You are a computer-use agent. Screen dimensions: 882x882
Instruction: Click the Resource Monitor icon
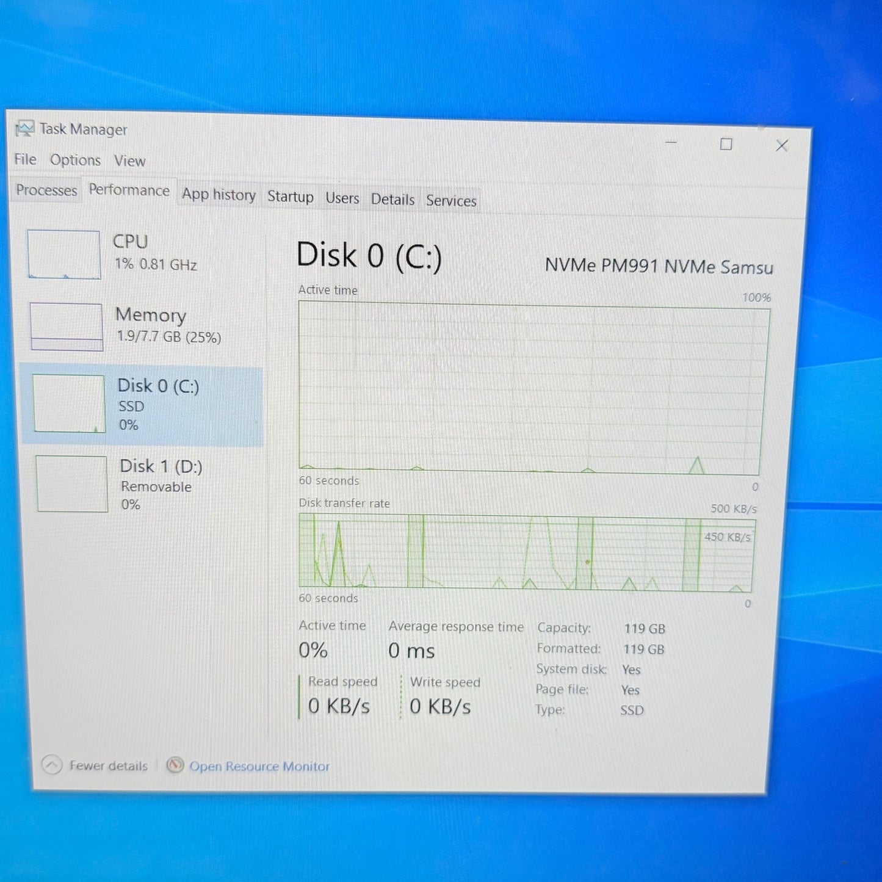click(175, 765)
